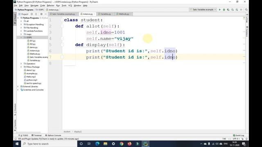This screenshot has height=147, width=262.
Task: Collapse the OOPS folder
Action: coord(21,38)
